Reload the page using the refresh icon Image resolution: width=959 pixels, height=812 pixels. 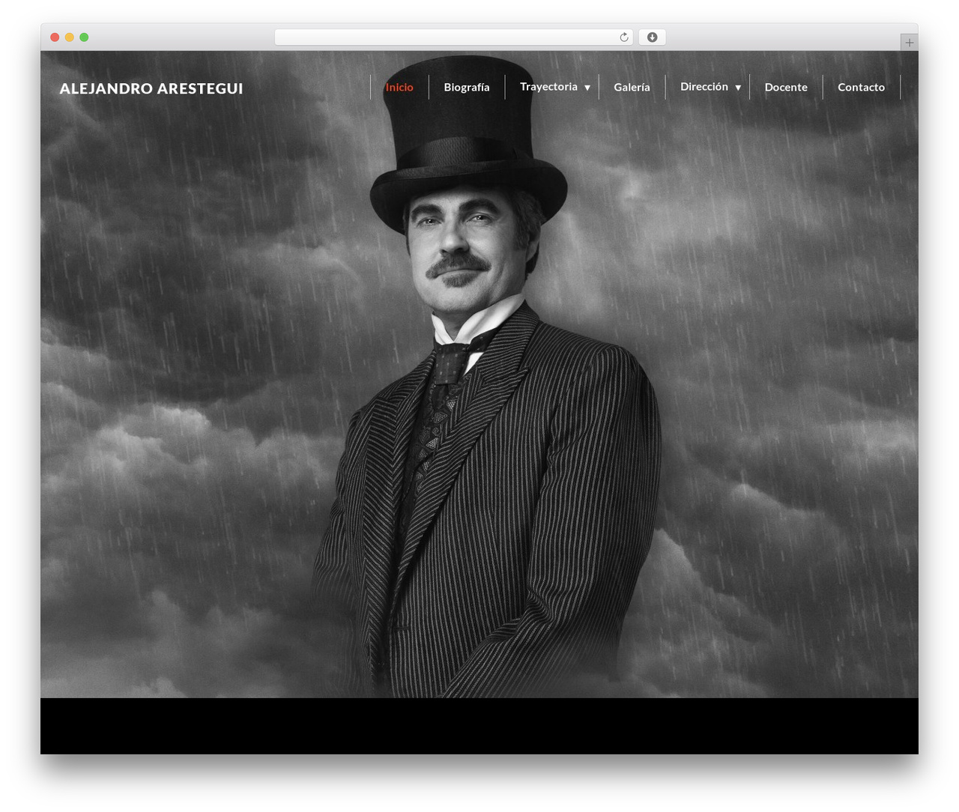pyautogui.click(x=624, y=37)
